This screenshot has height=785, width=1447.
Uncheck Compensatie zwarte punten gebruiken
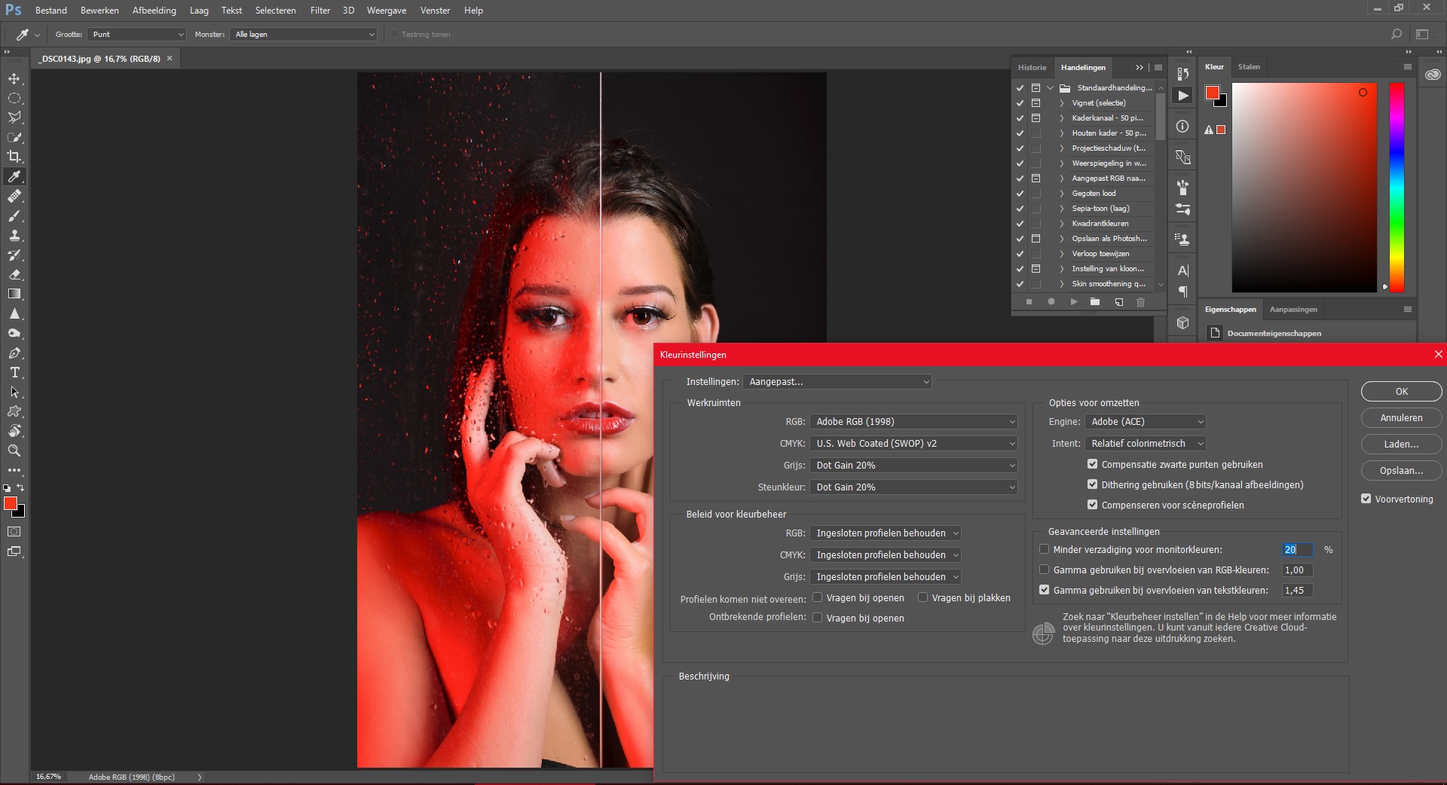[1092, 464]
